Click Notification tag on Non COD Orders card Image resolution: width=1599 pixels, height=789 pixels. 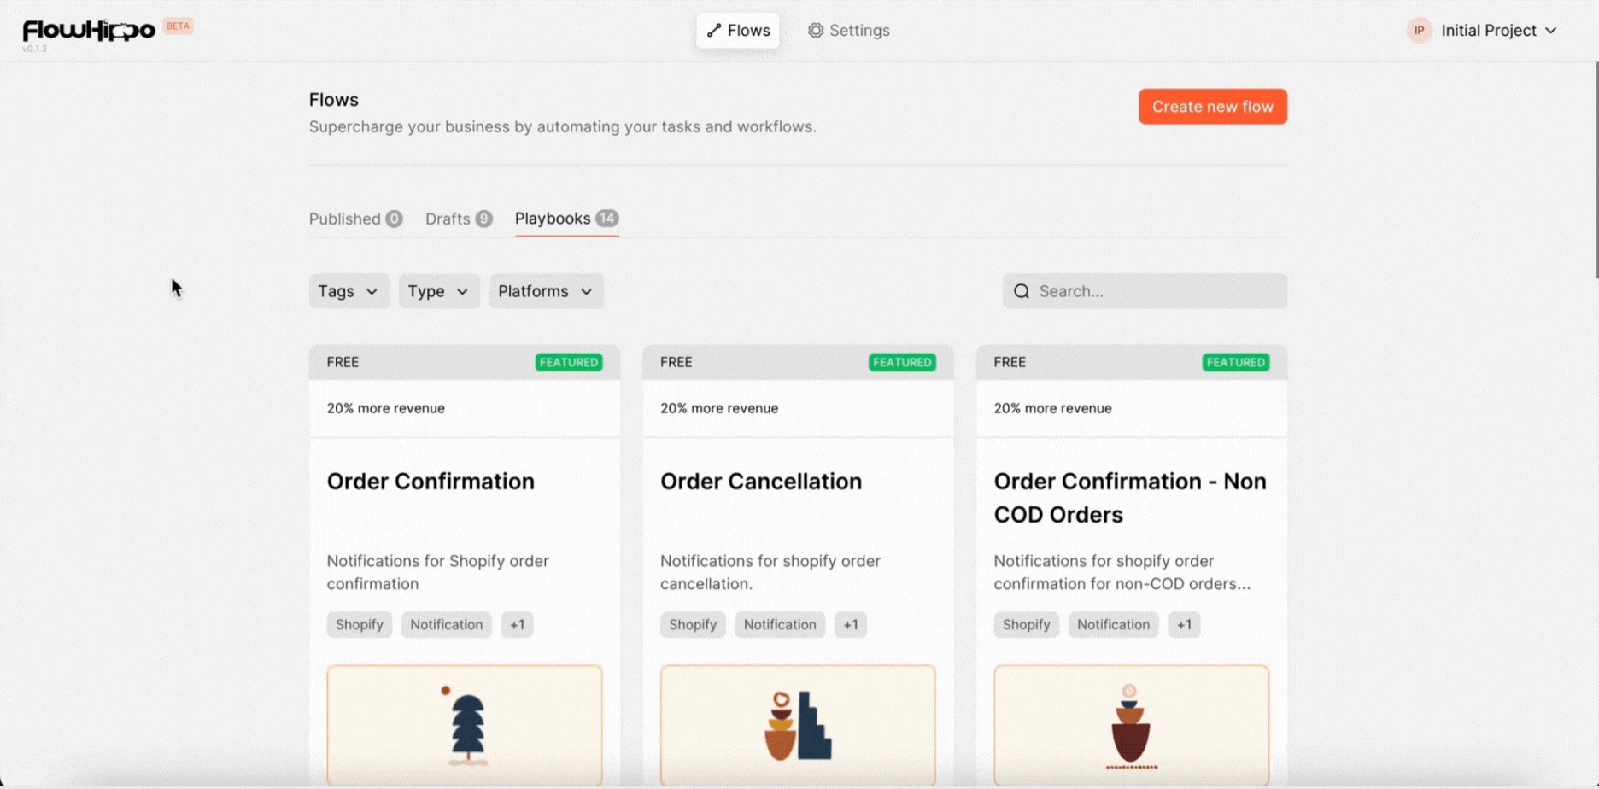tap(1114, 624)
